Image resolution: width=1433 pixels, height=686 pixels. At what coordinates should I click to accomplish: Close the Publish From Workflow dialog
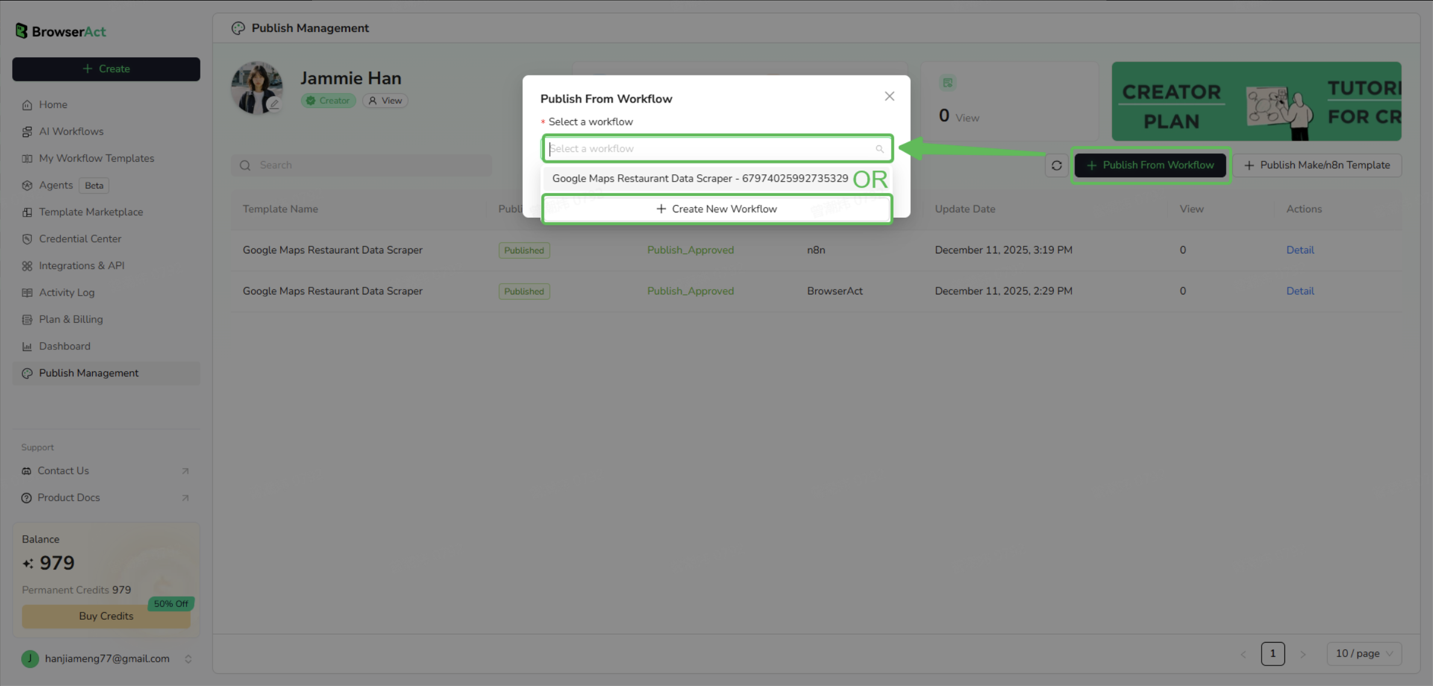(x=889, y=97)
